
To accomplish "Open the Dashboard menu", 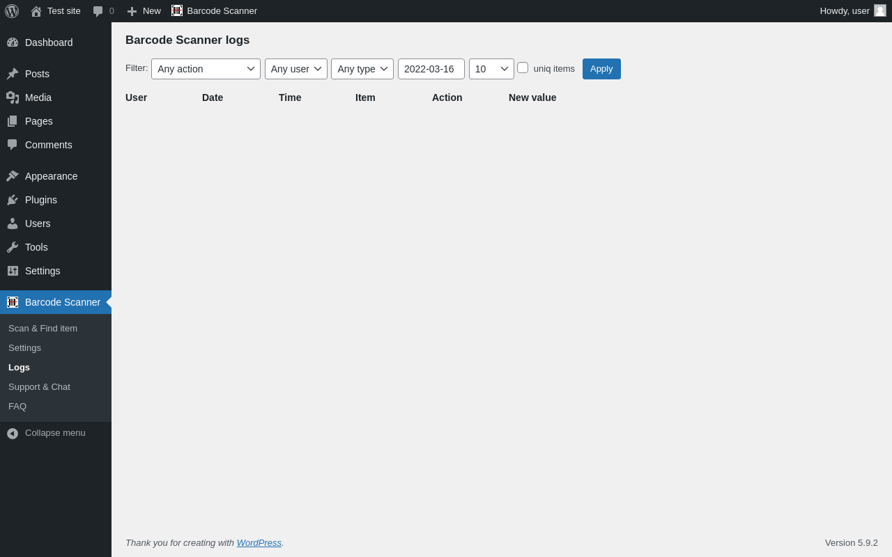I will click(56, 42).
